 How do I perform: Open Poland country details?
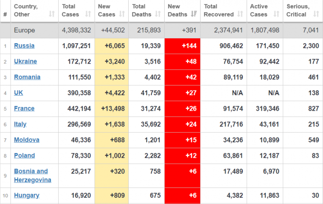24,155
